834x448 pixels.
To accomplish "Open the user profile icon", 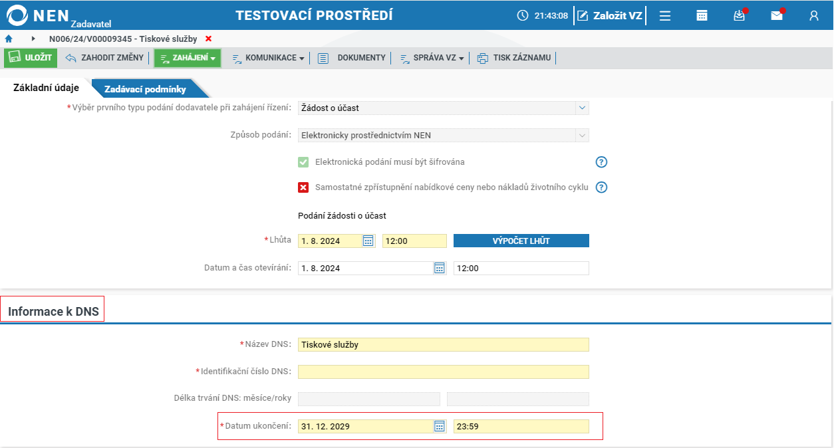I will [813, 16].
